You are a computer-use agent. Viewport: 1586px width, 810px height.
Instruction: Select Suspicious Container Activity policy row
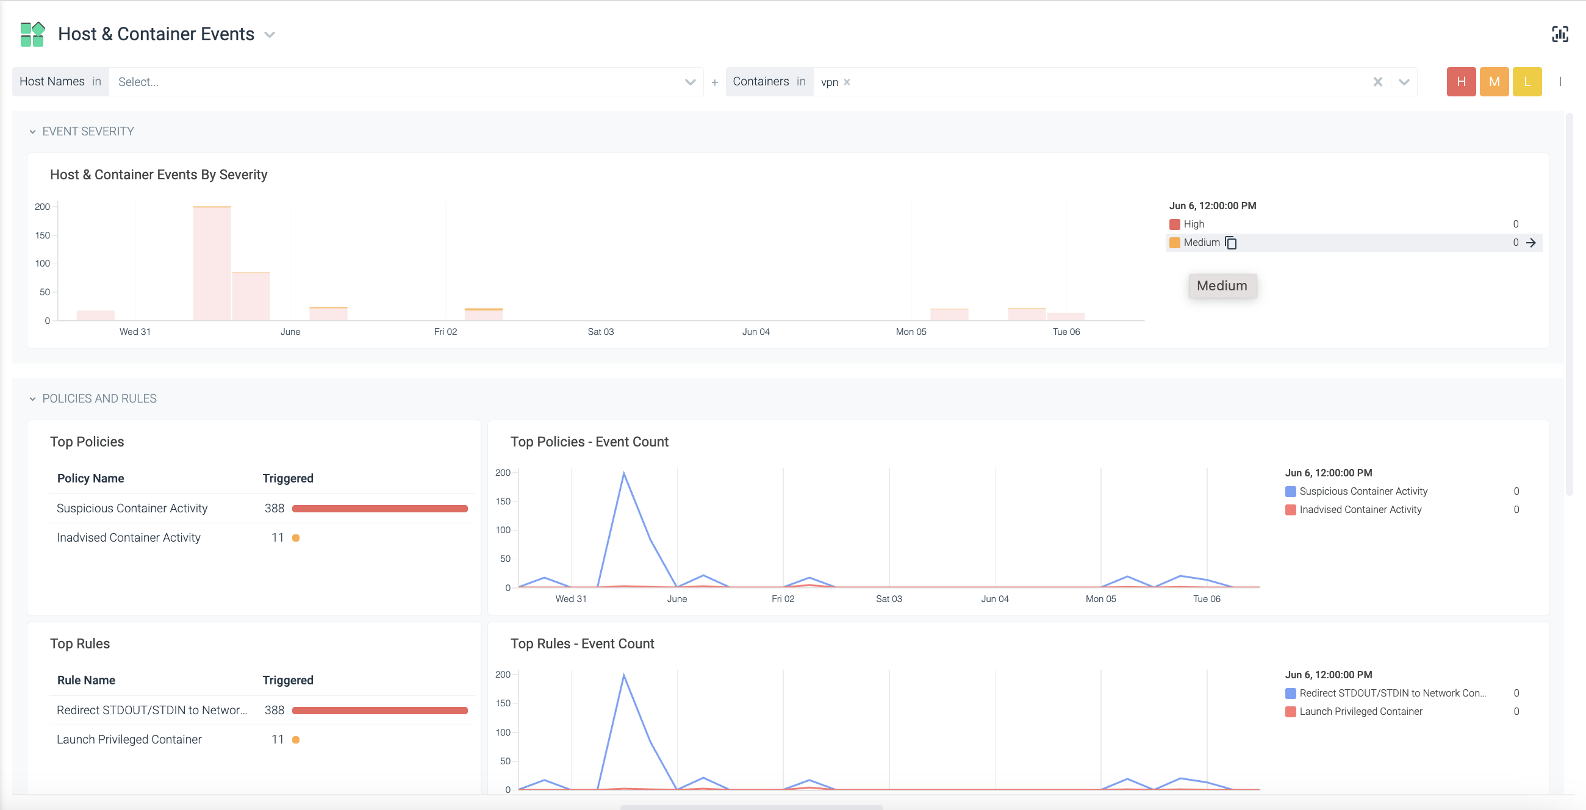coord(262,509)
